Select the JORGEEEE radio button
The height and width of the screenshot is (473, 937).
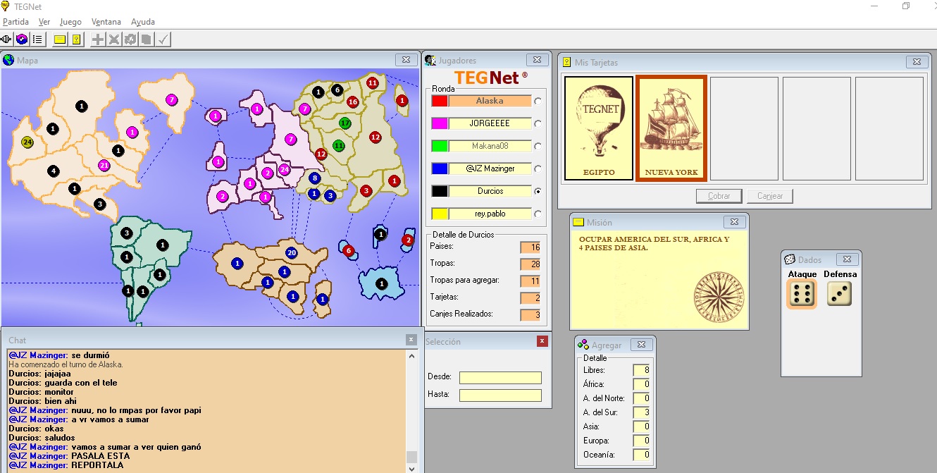coord(538,123)
